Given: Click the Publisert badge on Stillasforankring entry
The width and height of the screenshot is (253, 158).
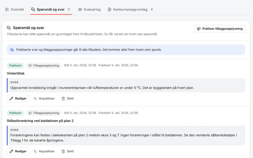Looking at the screenshot, I should [x=15, y=113].
